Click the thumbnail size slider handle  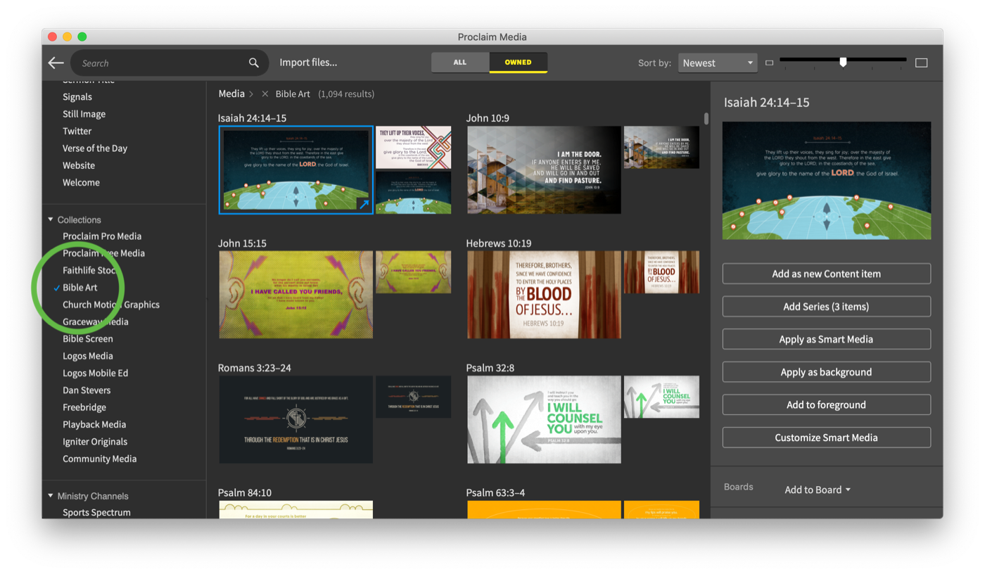843,62
